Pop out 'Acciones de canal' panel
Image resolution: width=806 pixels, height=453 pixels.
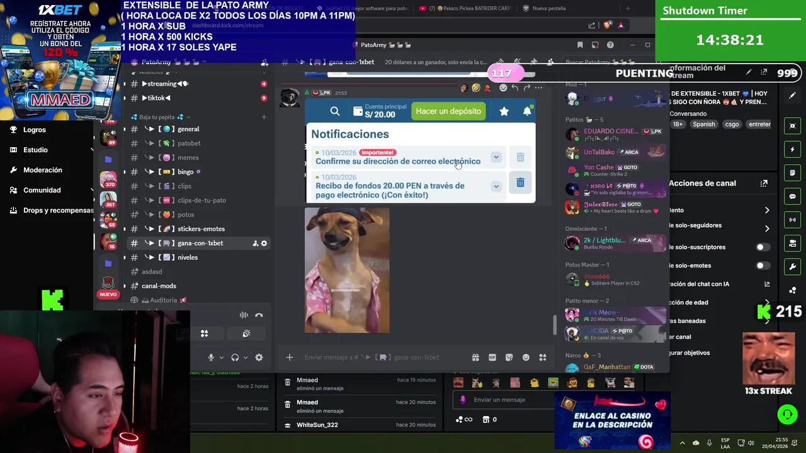point(764,184)
